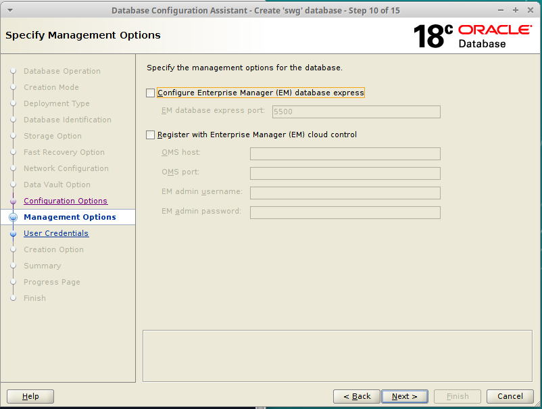Click the Finish step in sidebar
542x409 pixels.
click(34, 298)
